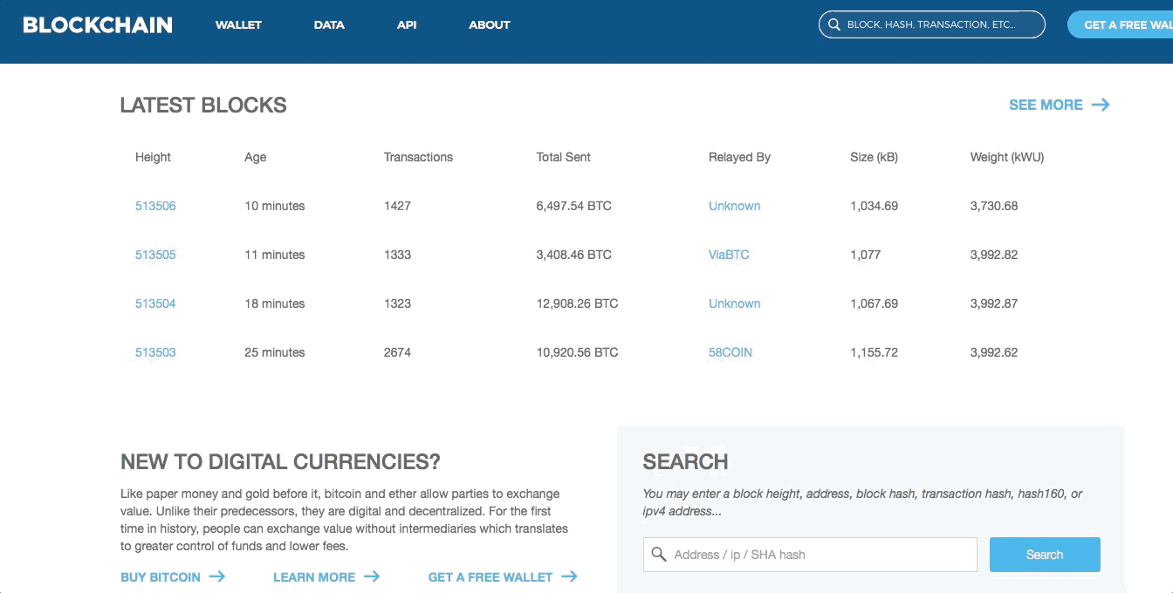
Task: Open the 58COIN relayer link
Action: click(x=731, y=352)
